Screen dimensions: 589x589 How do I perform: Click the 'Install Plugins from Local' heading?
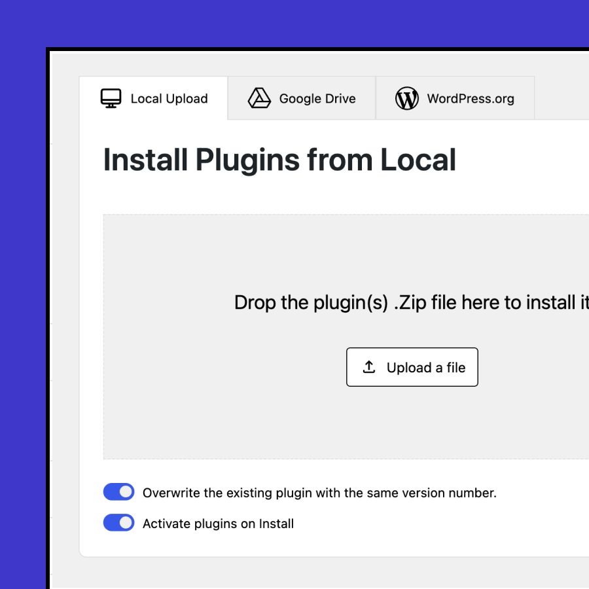coord(279,160)
